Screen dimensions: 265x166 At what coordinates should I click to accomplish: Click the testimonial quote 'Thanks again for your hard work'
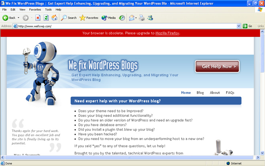point(35,131)
